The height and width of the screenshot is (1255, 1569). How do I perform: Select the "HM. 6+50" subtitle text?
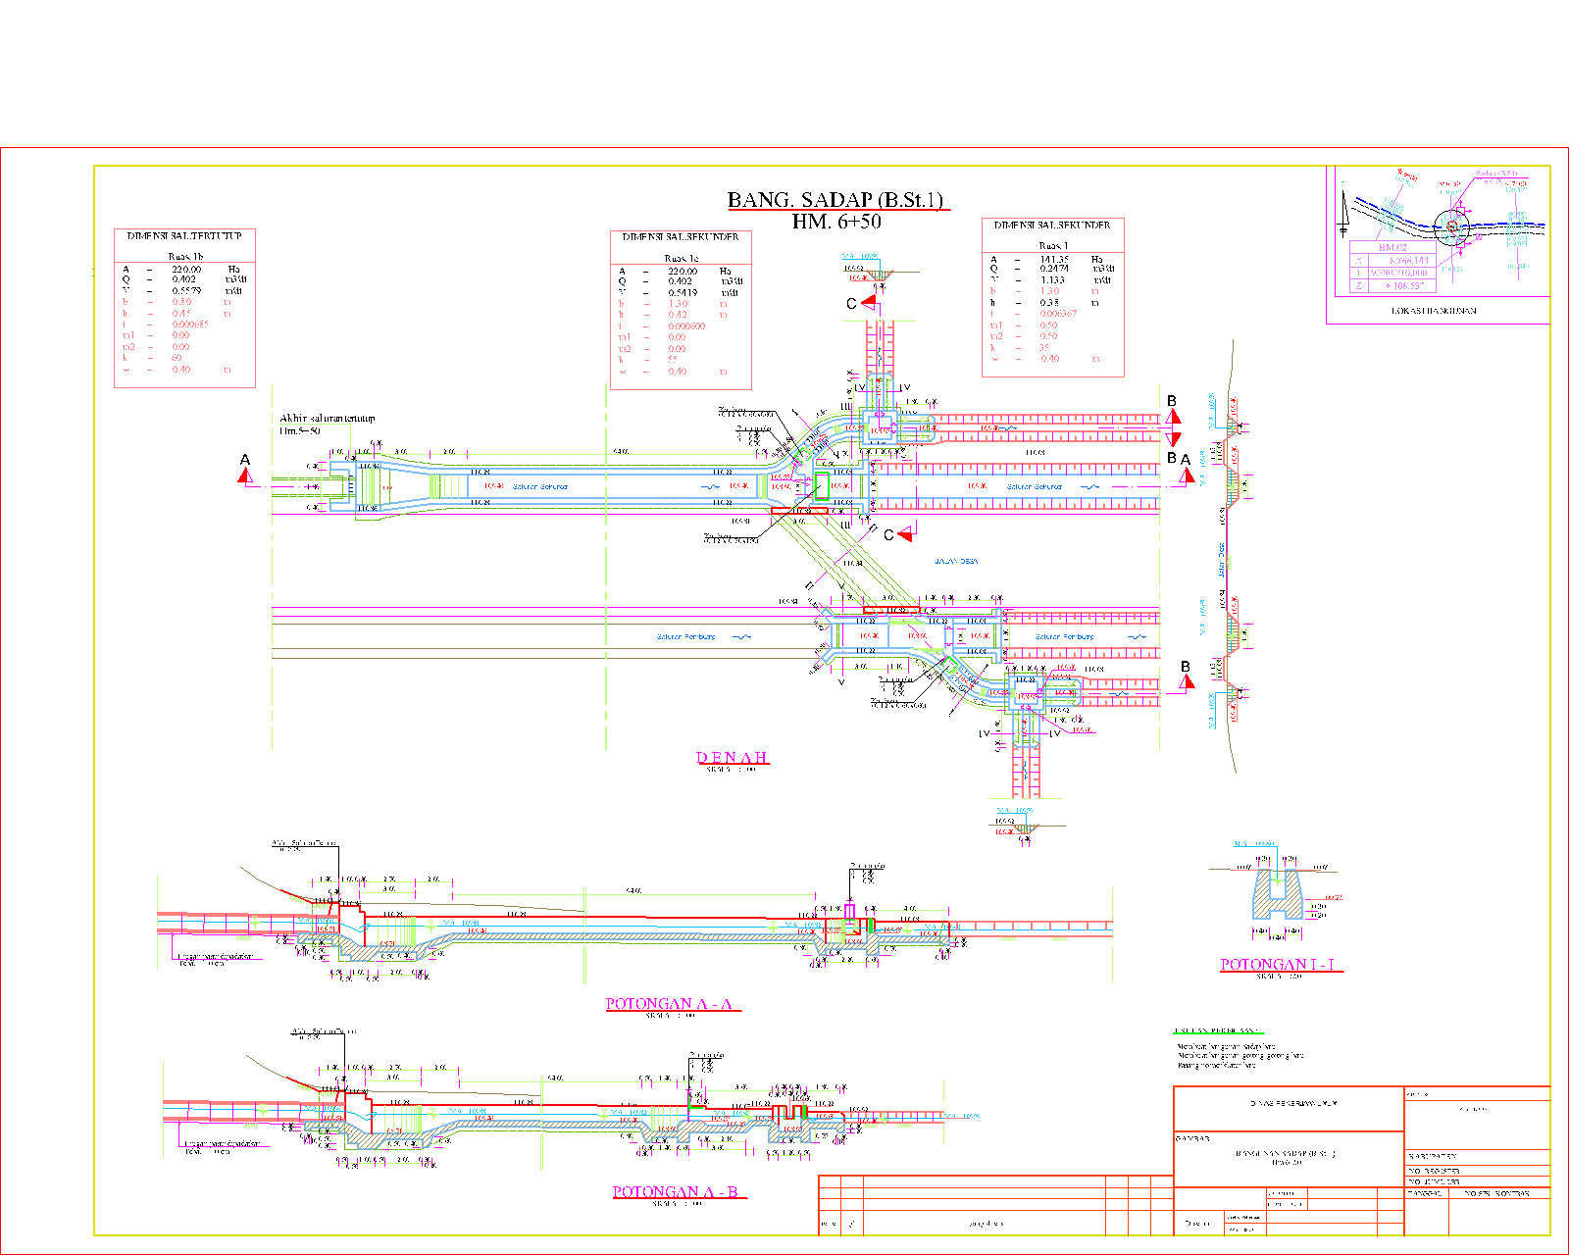click(x=836, y=222)
